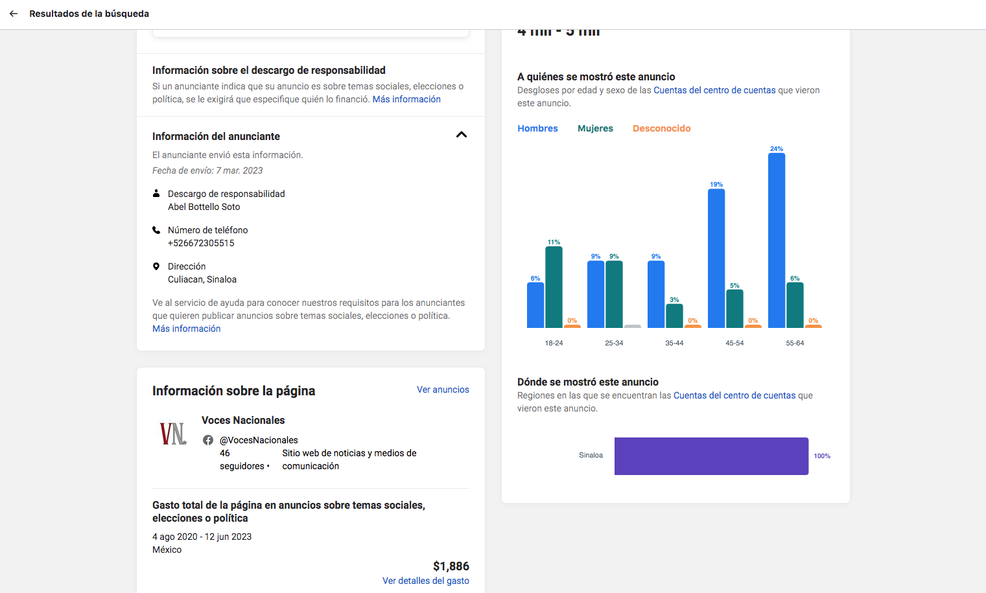This screenshot has height=593, width=986.
Task: Click the 11% teal bar for ages 18-24
Action: click(554, 286)
